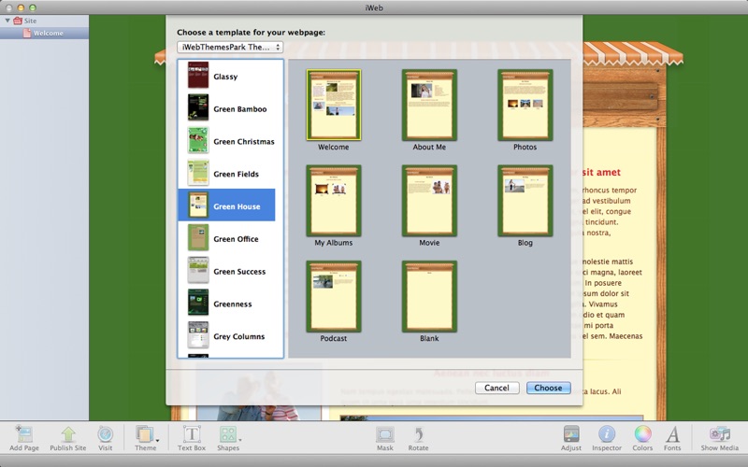Viewport: 748px width, 467px height.
Task: Click the 'Podcast' template label
Action: pyautogui.click(x=334, y=338)
